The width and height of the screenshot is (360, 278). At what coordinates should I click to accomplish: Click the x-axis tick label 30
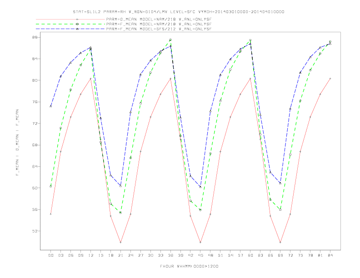point(150,255)
